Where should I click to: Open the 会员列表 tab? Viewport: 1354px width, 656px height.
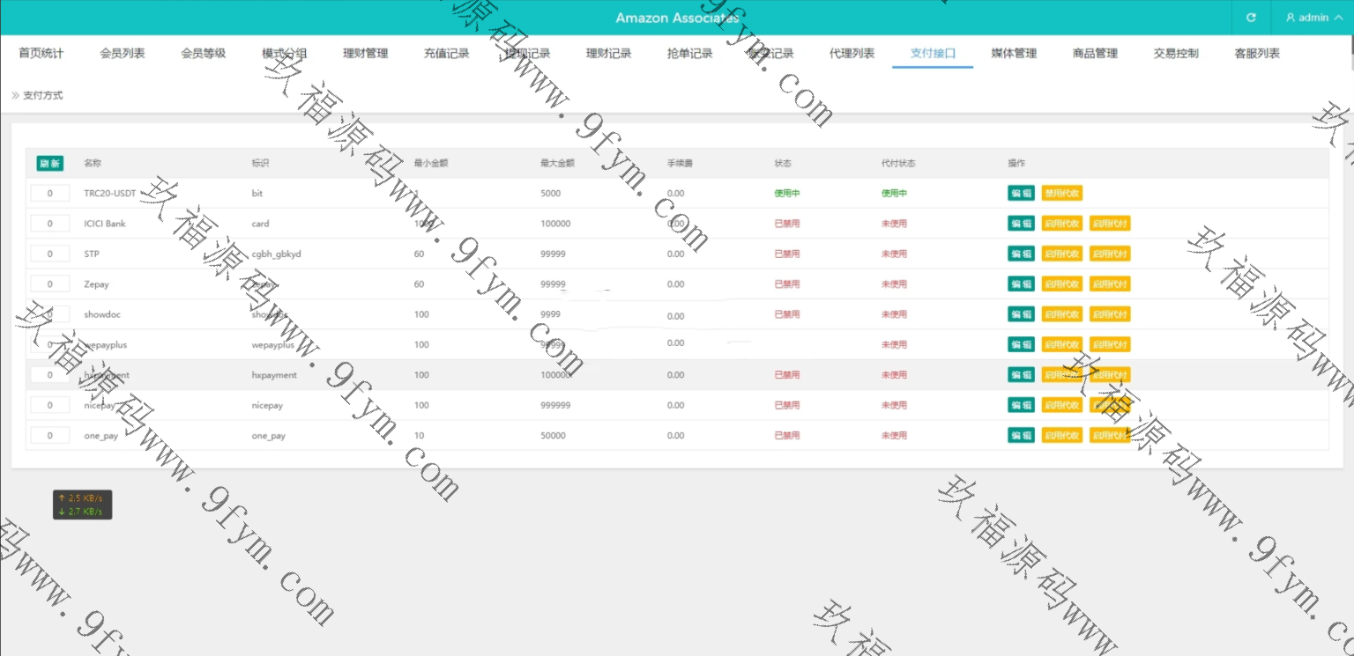123,53
